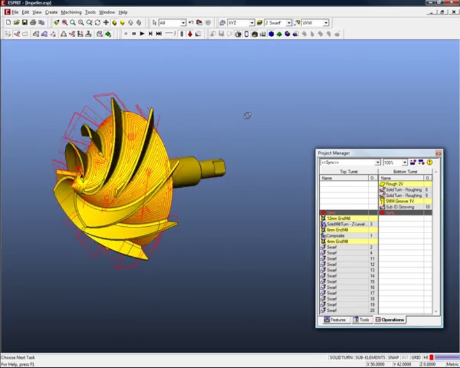Image resolution: width=460 pixels, height=368 pixels.
Task: Click the New document icon
Action: 8,23
